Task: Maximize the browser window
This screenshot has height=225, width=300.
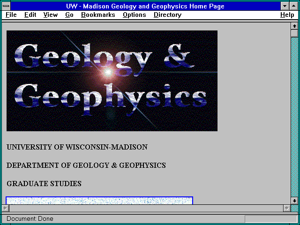Action: 294,6
